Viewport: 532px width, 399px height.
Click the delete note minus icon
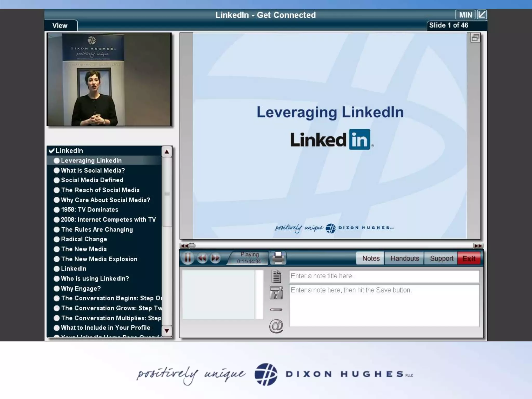pyautogui.click(x=276, y=310)
